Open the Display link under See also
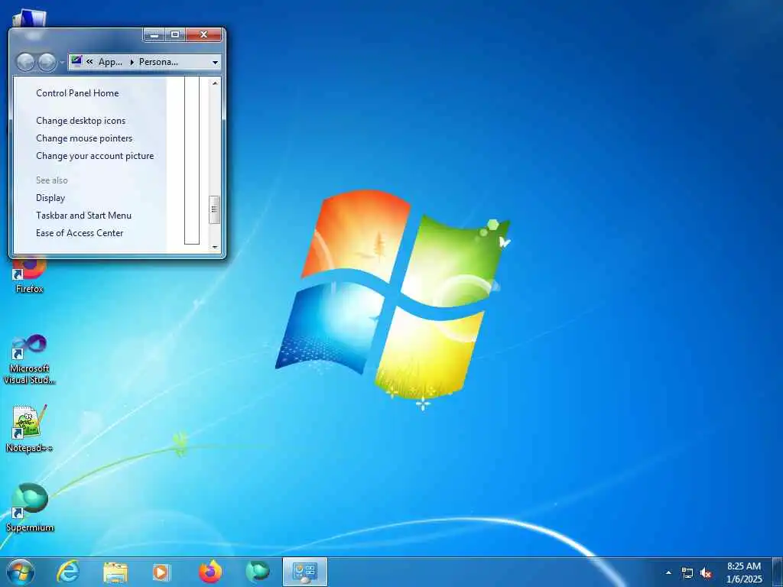This screenshot has width=783, height=587. (50, 198)
